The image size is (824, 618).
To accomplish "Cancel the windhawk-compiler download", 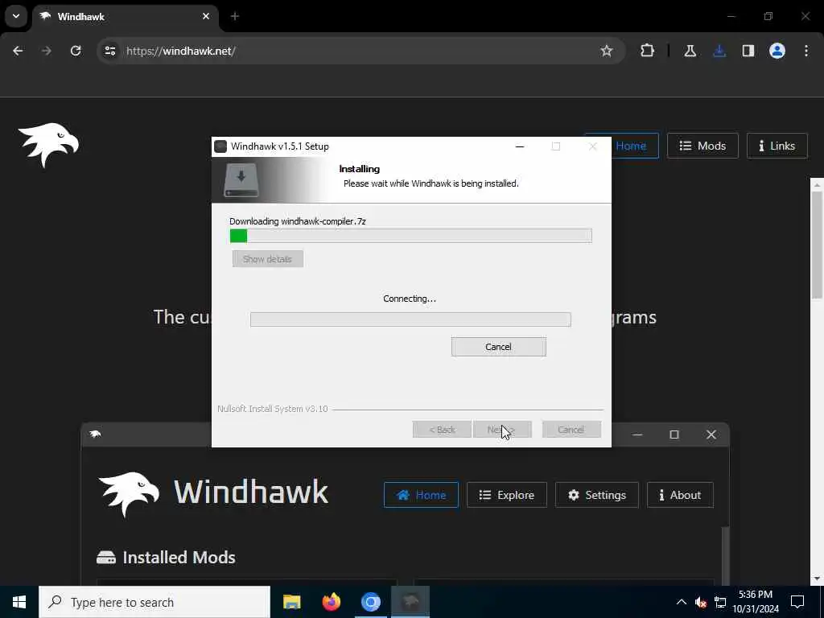I will pos(498,347).
